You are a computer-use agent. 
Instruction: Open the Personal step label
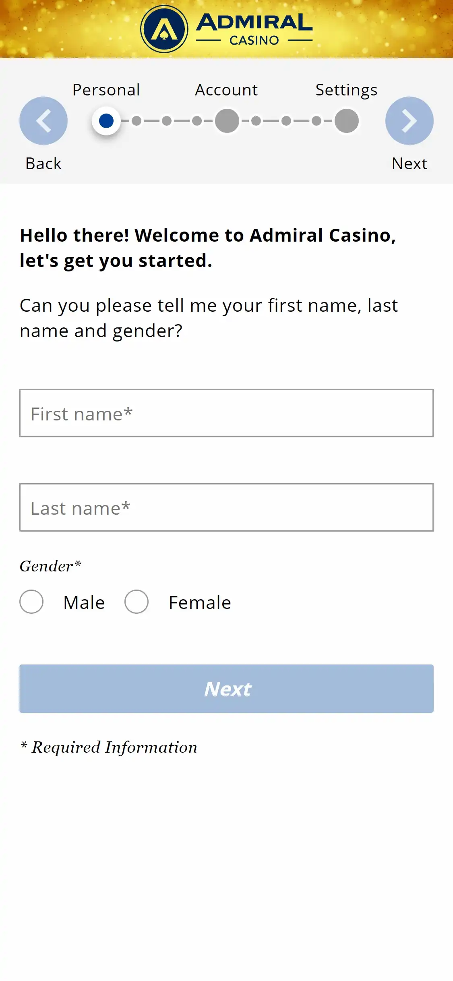point(106,90)
